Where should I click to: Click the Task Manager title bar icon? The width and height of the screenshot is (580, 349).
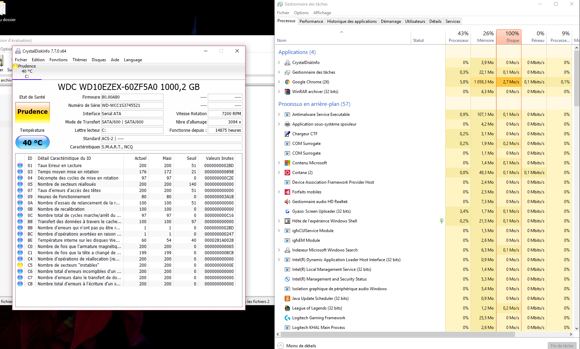pyautogui.click(x=280, y=4)
